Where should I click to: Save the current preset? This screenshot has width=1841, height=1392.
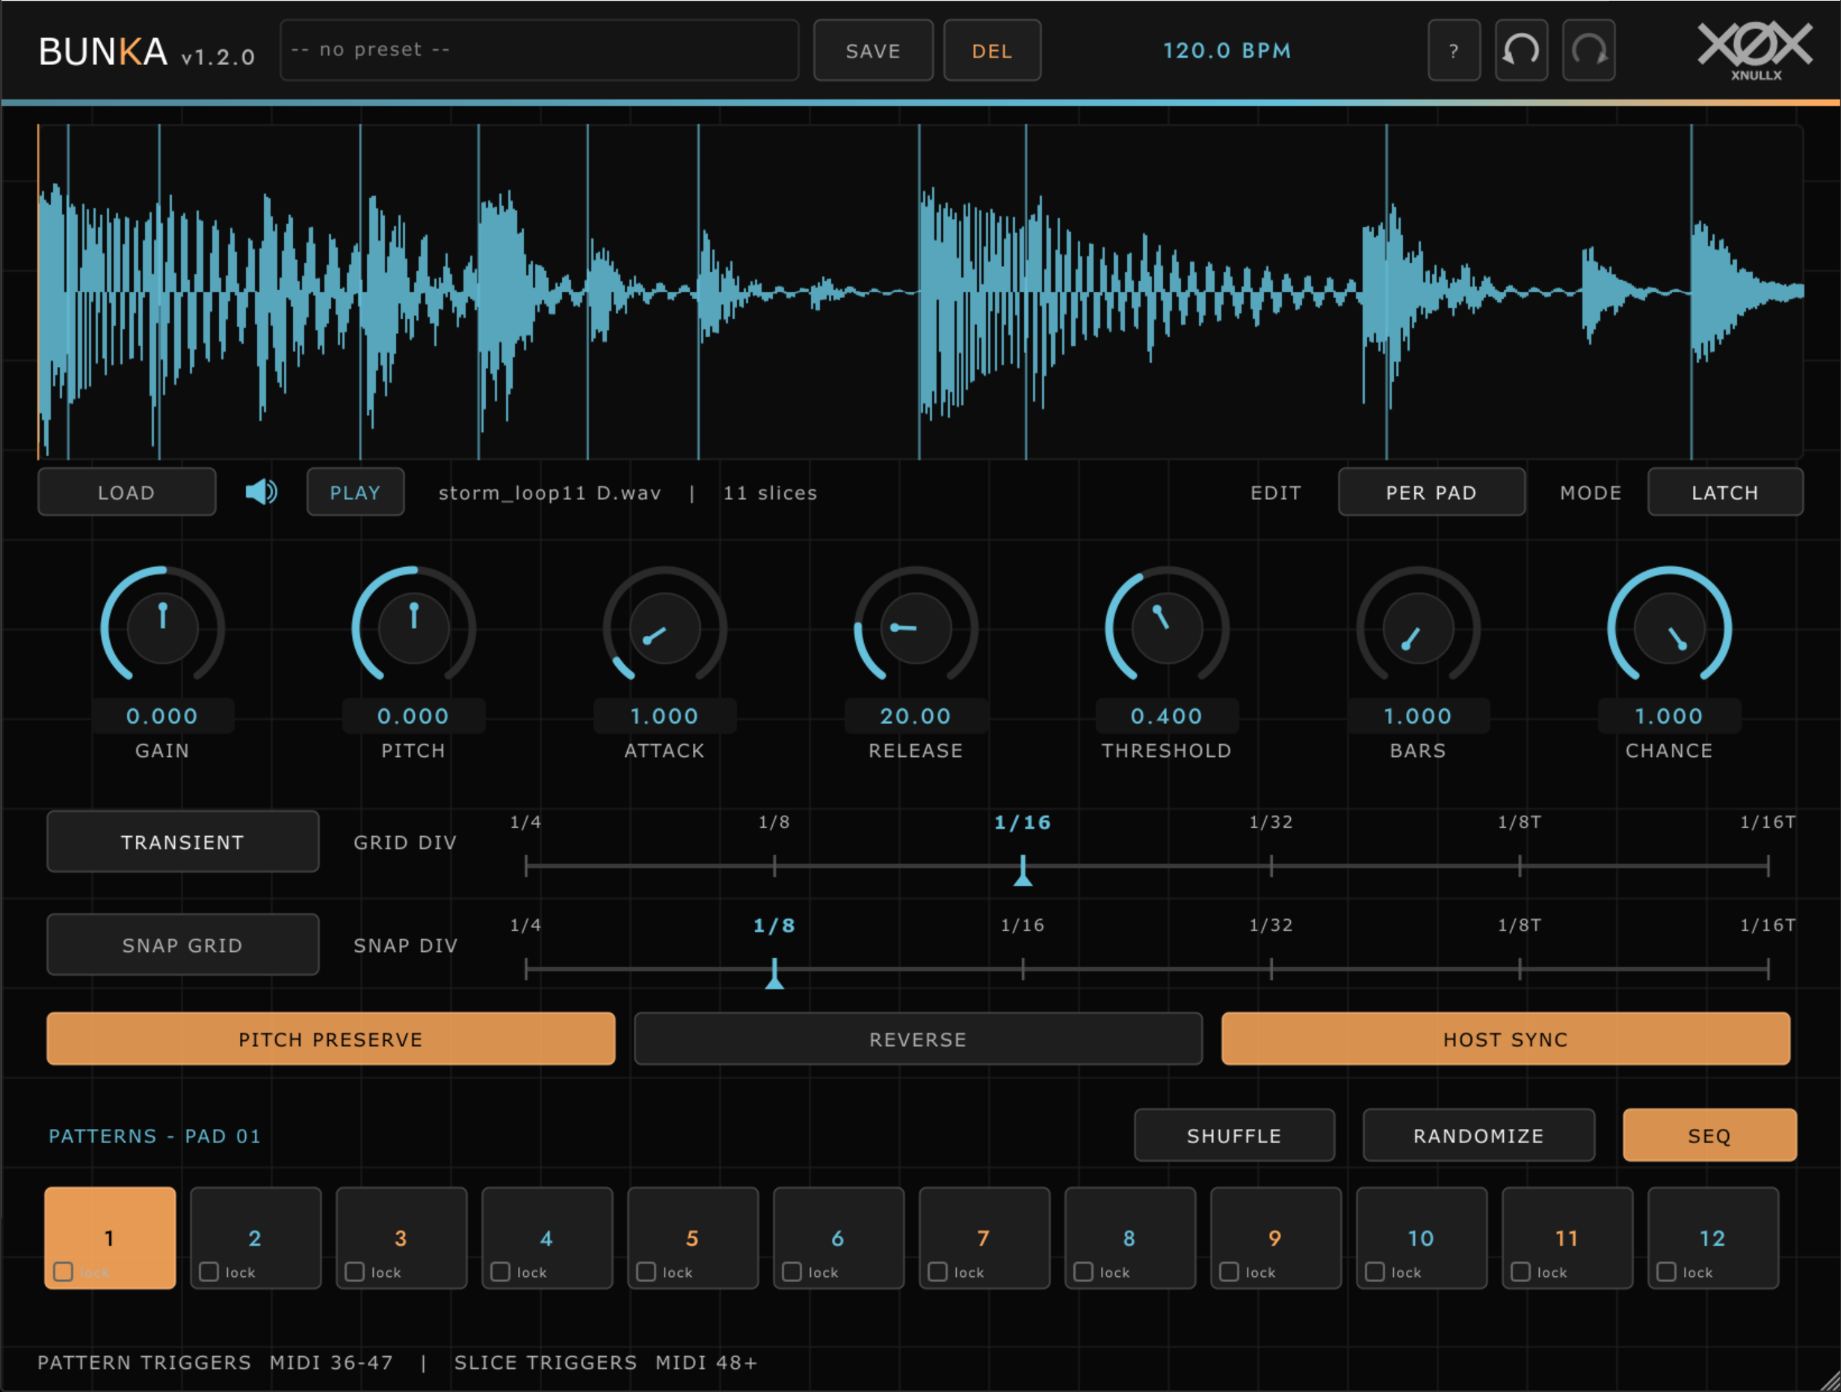click(873, 51)
